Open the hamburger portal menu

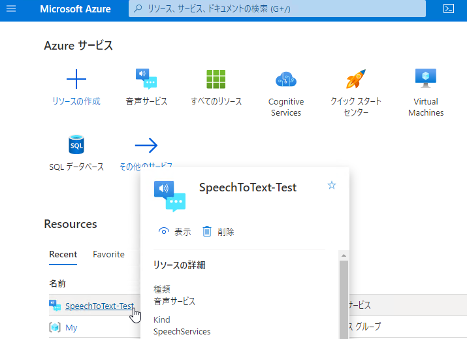pos(11,8)
